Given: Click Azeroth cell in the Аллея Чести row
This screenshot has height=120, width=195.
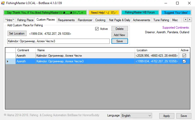Looking at the screenshot, I should [x=26, y=55].
